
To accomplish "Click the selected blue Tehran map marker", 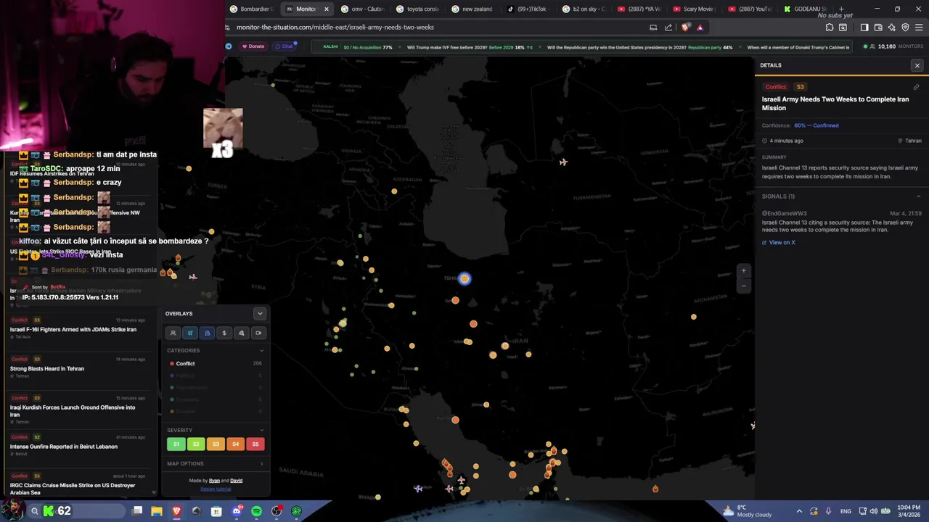I will (x=464, y=278).
